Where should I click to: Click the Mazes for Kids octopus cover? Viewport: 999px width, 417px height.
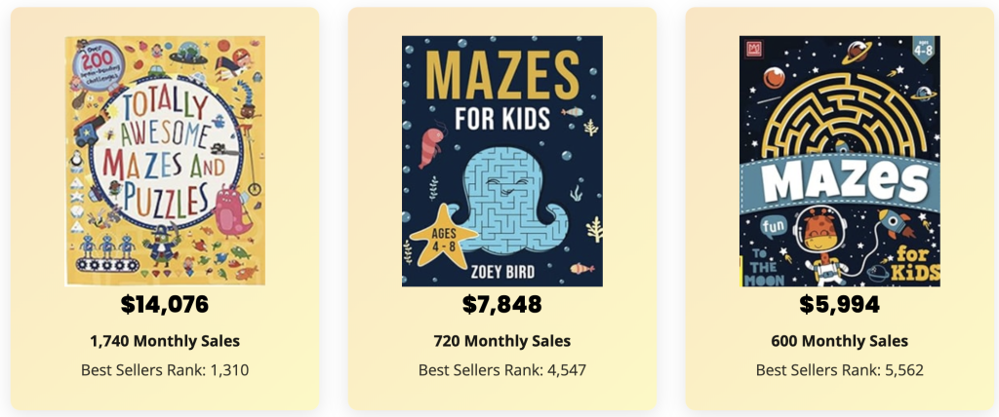coord(501,161)
